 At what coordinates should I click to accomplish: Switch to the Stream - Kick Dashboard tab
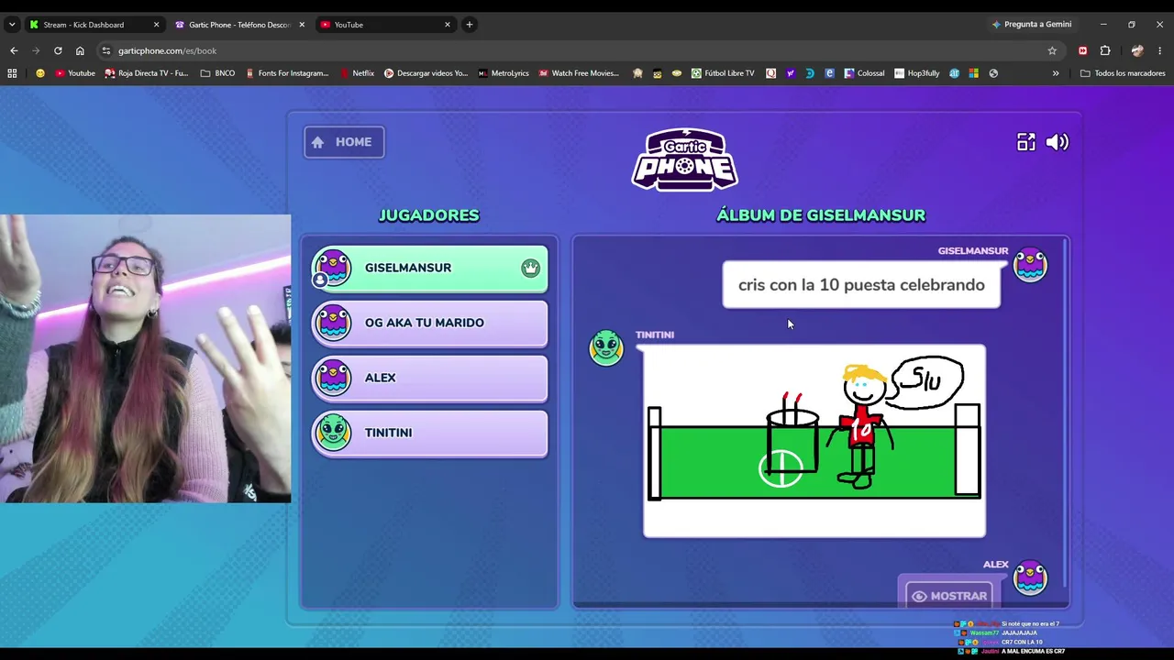pyautogui.click(x=83, y=25)
